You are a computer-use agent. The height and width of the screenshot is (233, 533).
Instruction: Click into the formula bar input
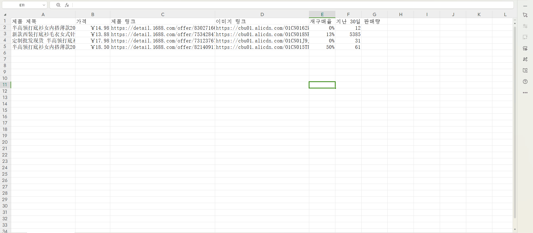click(x=293, y=5)
